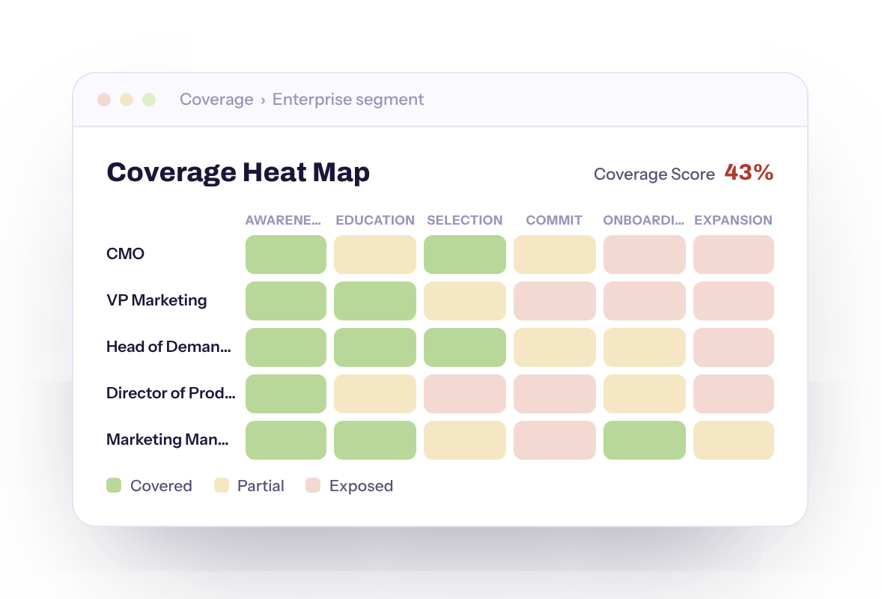Select the Education column header
The width and height of the screenshot is (882, 599).
point(375,220)
